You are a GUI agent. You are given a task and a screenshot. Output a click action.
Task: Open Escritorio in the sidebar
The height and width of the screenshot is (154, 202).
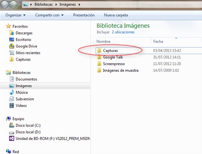click(24, 40)
